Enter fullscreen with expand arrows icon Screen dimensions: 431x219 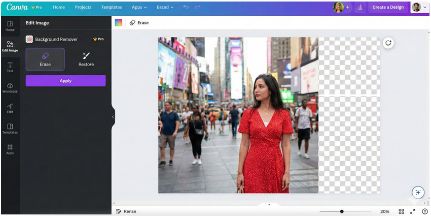click(413, 211)
